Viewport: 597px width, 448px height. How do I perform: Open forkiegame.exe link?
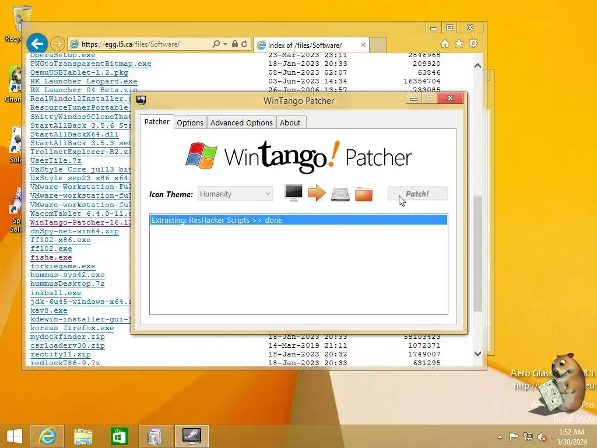click(63, 266)
